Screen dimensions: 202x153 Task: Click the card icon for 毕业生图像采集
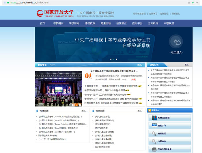(154, 149)
